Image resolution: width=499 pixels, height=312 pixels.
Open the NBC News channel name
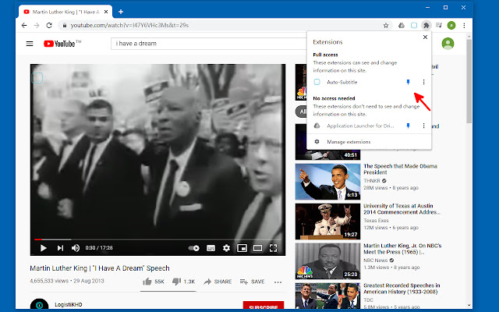tap(376, 261)
